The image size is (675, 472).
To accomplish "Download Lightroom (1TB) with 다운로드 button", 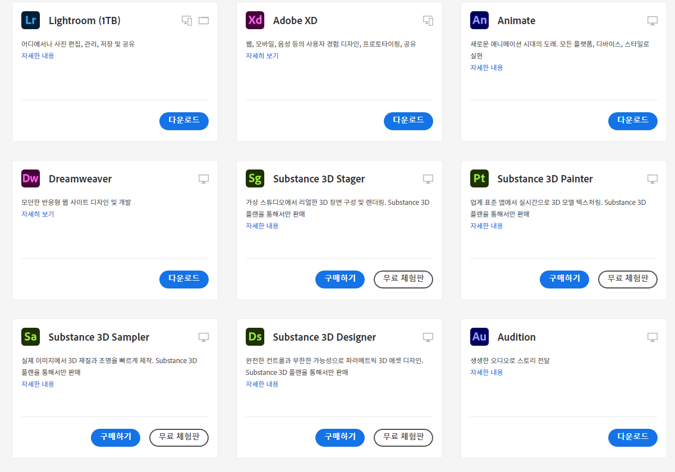I will (184, 121).
